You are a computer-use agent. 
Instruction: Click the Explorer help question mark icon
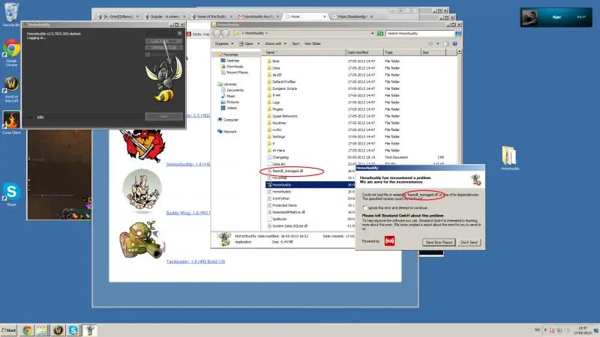pyautogui.click(x=455, y=44)
